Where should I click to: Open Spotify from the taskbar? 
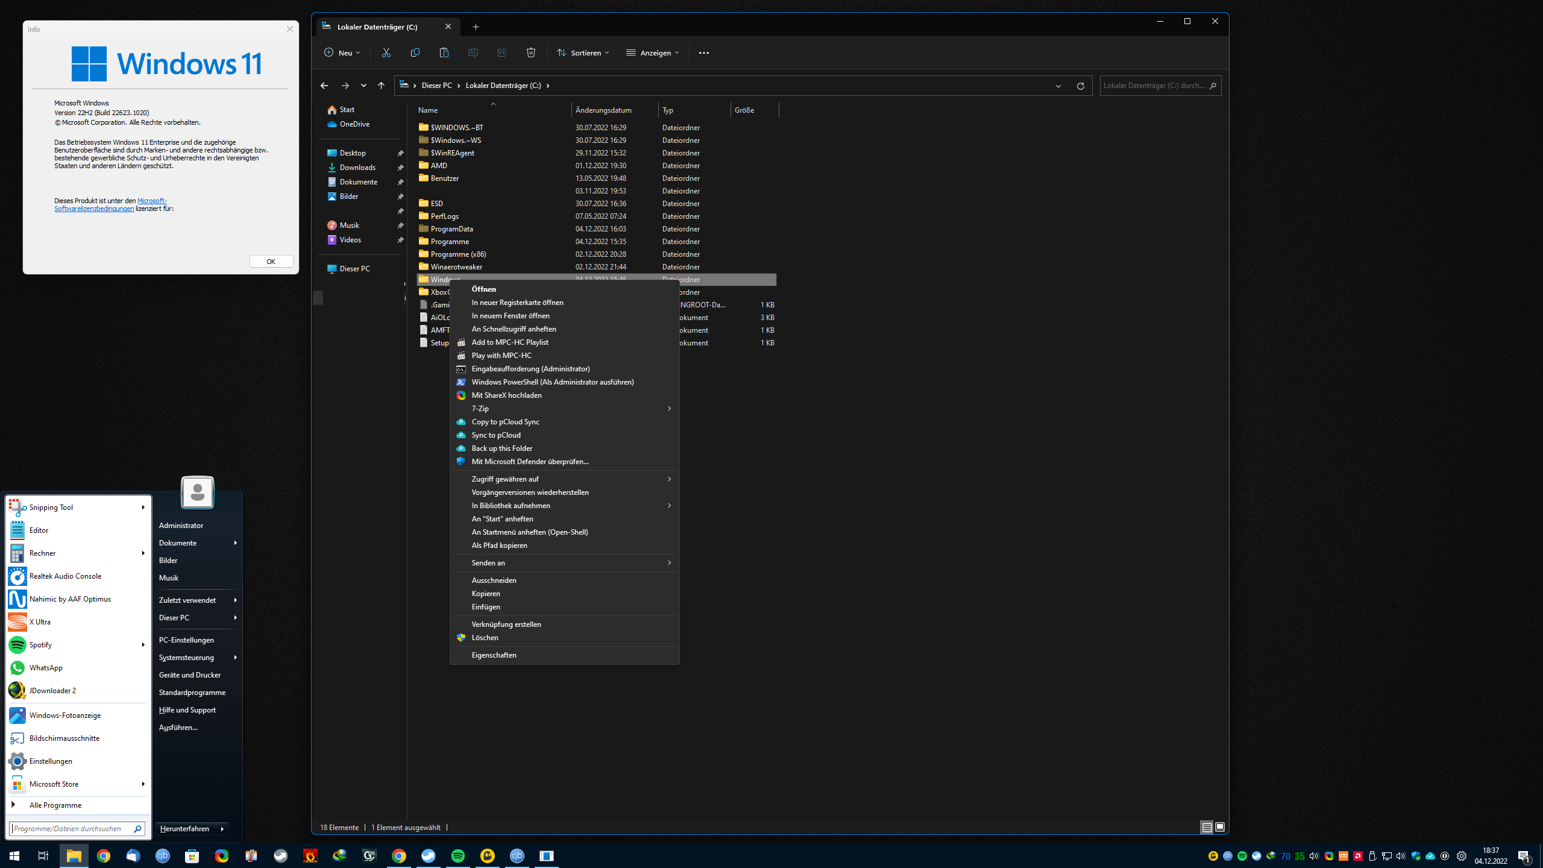coord(458,856)
